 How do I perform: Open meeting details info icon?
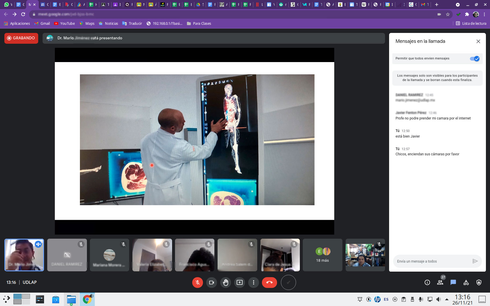coord(427,282)
